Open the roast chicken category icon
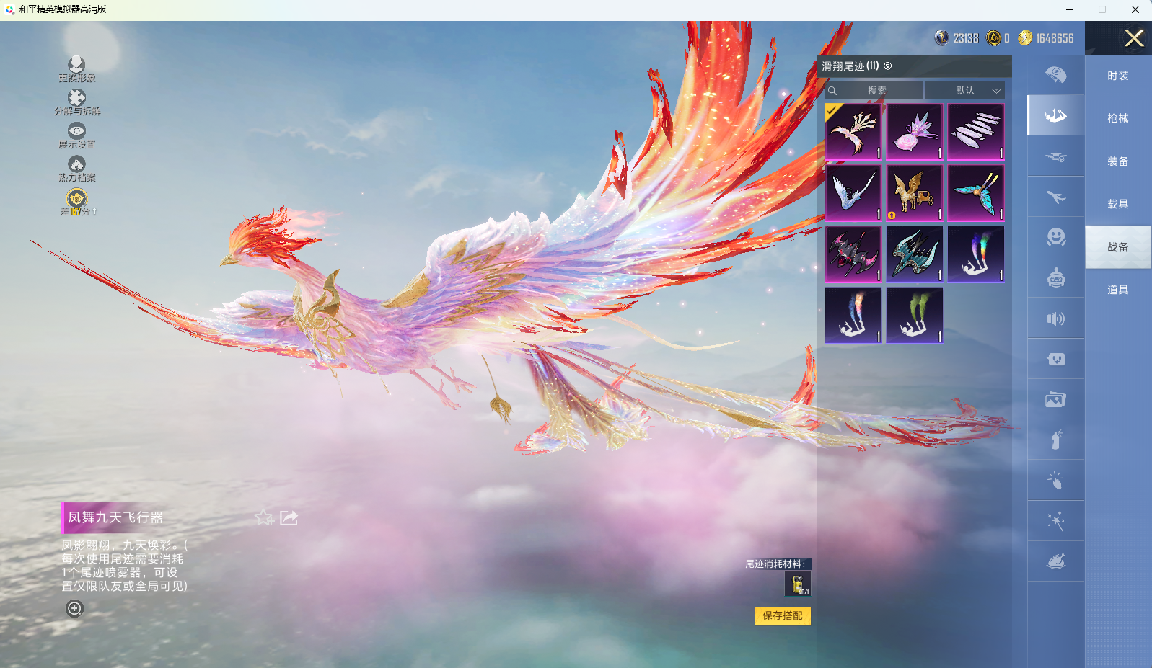 coord(1056,561)
